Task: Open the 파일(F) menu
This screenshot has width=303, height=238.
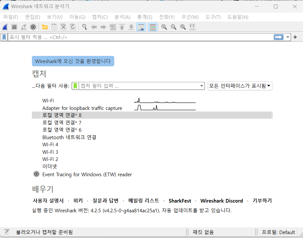Action: click(x=11, y=17)
